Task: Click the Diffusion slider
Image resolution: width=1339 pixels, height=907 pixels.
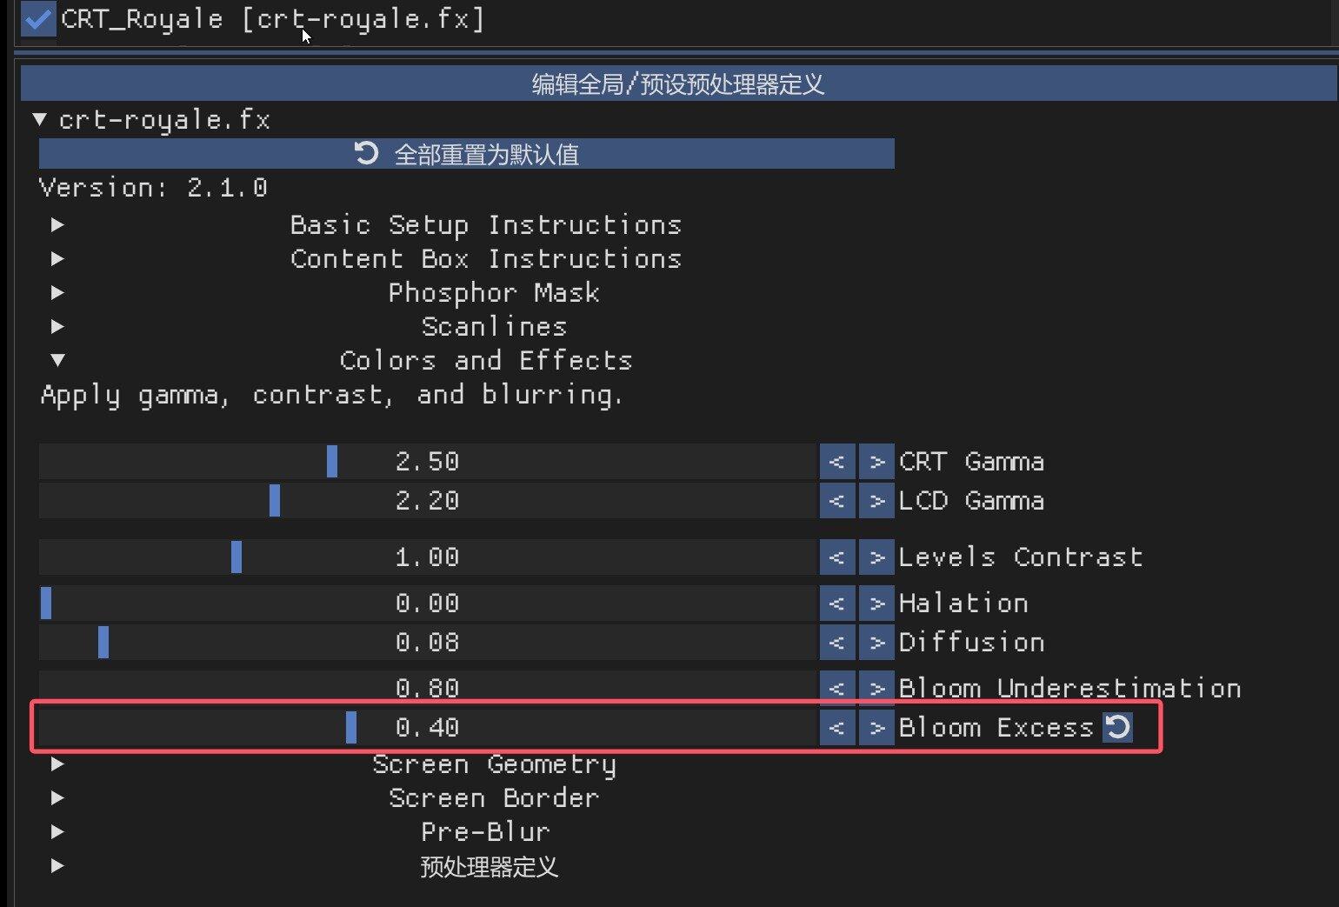Action: pos(427,642)
